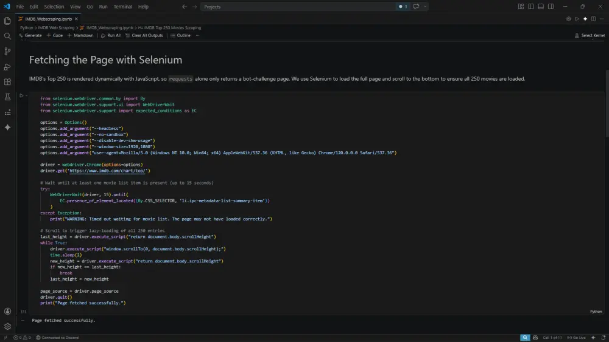Click the Projects command center search box
This screenshot has width=609, height=342.
point(298,7)
